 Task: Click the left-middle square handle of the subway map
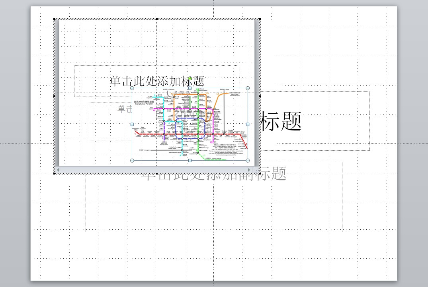click(133, 124)
